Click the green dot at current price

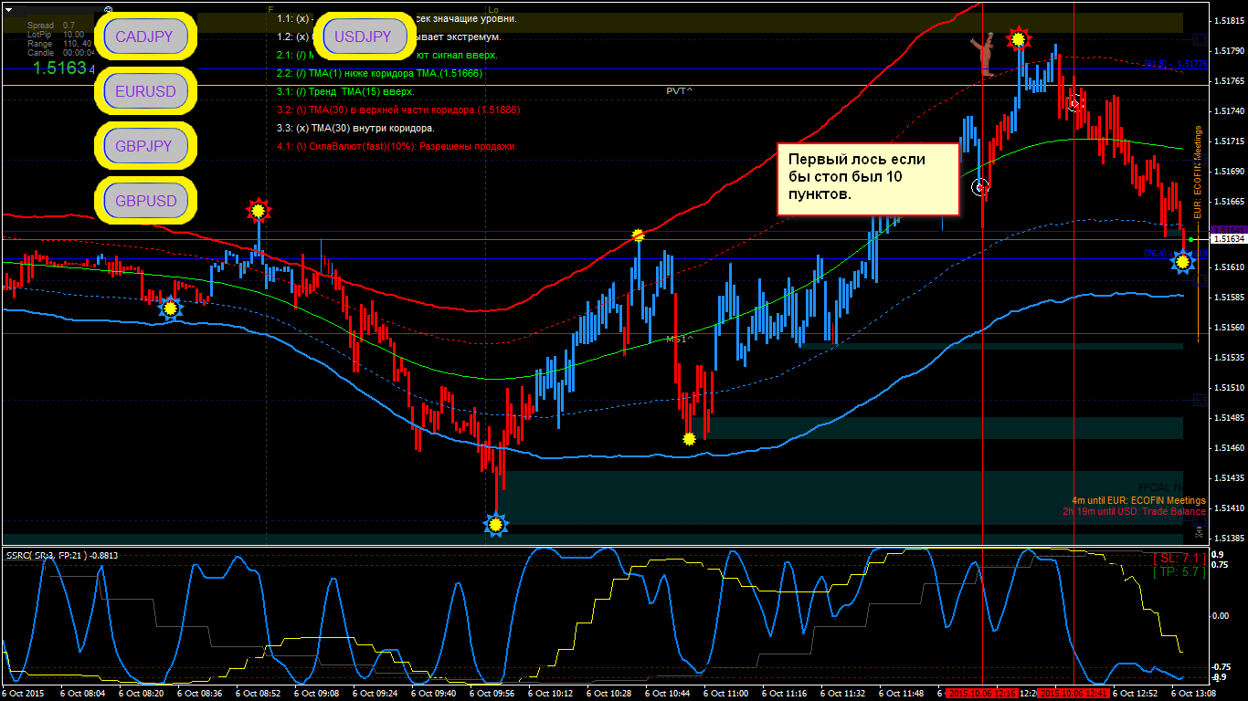(x=1190, y=239)
